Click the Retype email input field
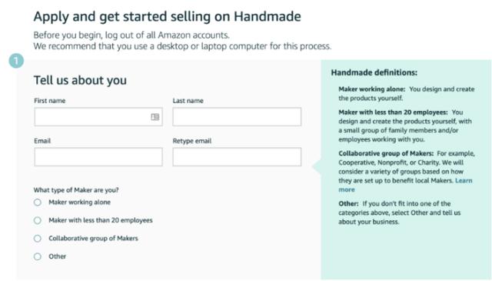Screen dimensions: 492x281 (x=237, y=157)
